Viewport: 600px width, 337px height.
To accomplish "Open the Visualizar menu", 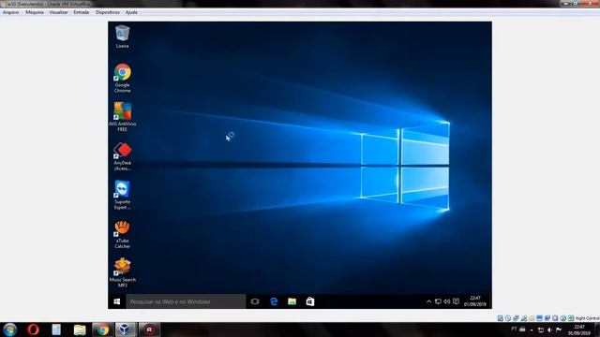I will tap(58, 12).
